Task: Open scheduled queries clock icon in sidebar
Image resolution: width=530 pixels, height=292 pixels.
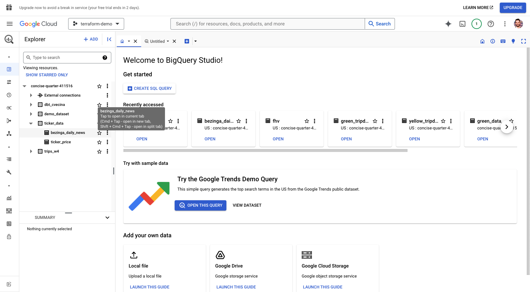Action: pyautogui.click(x=9, y=95)
